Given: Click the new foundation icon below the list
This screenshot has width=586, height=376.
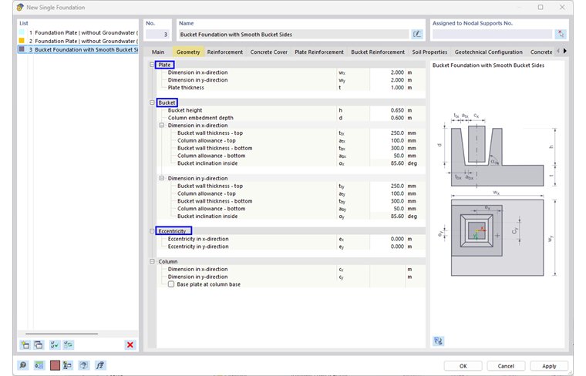Looking at the screenshot, I should pyautogui.click(x=25, y=345).
